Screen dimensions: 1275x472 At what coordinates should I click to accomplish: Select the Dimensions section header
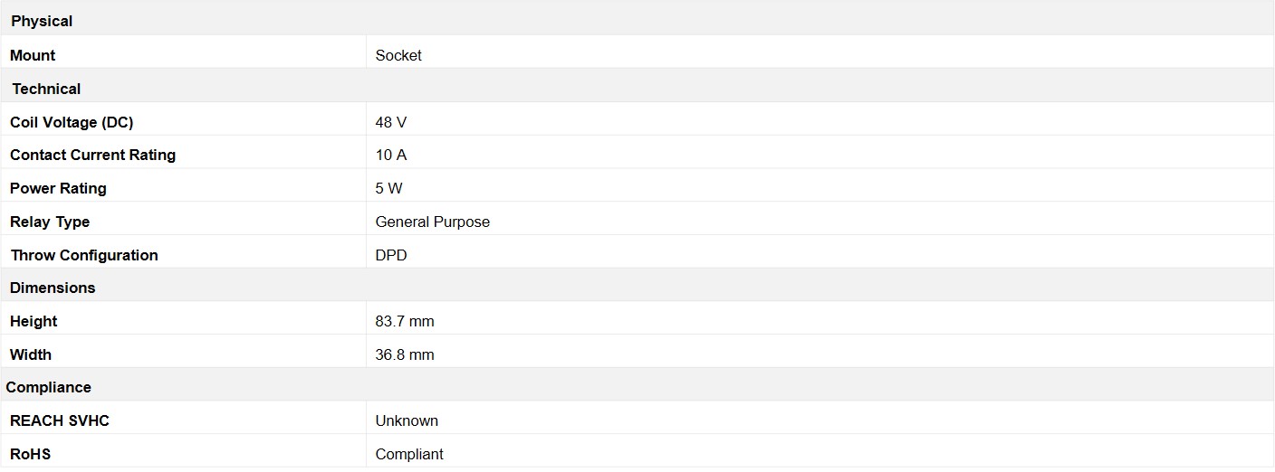point(53,288)
